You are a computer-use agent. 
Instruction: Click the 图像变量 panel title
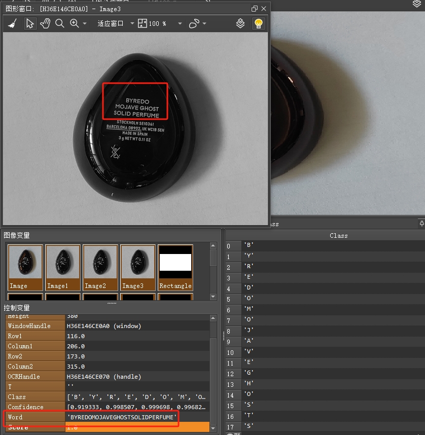(x=17, y=236)
